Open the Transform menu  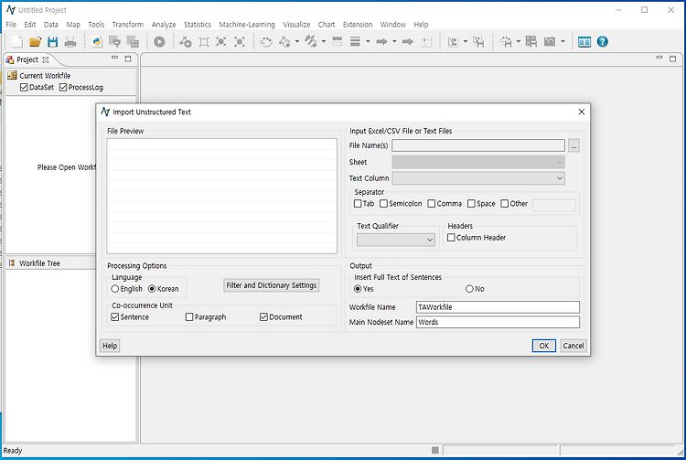coord(128,25)
